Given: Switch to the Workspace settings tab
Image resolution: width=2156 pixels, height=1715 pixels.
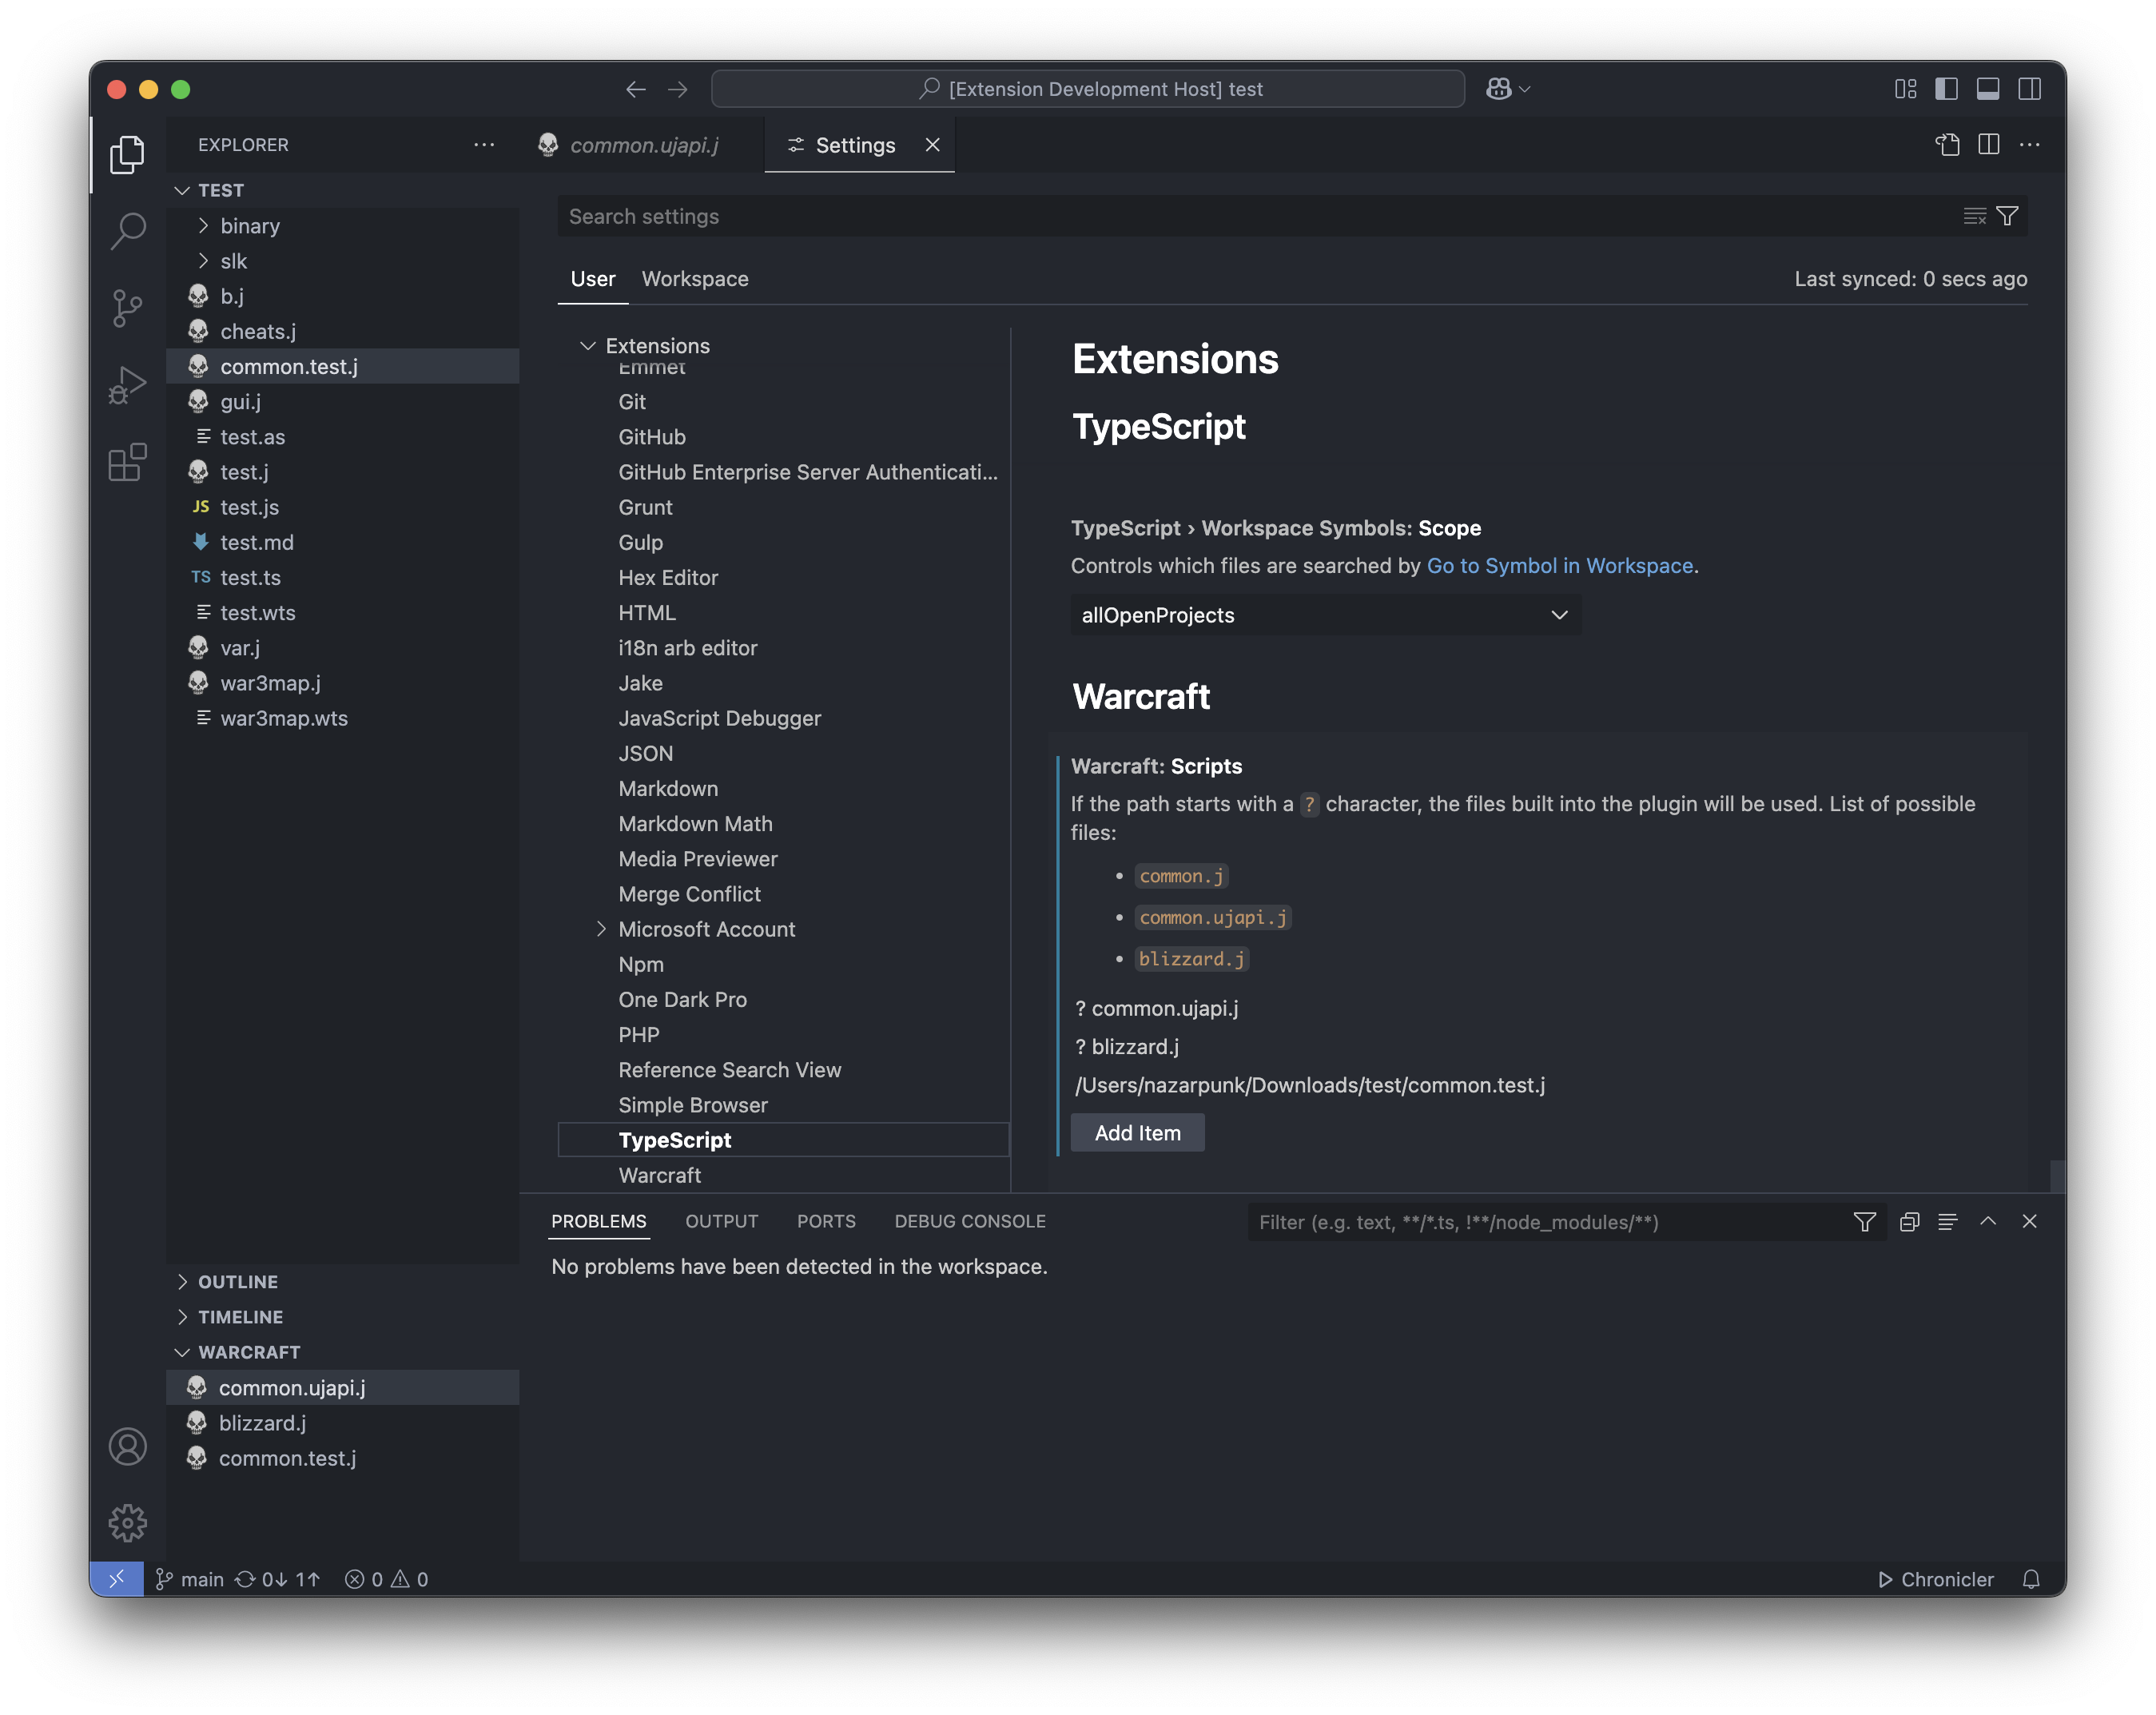Looking at the screenshot, I should 694,279.
